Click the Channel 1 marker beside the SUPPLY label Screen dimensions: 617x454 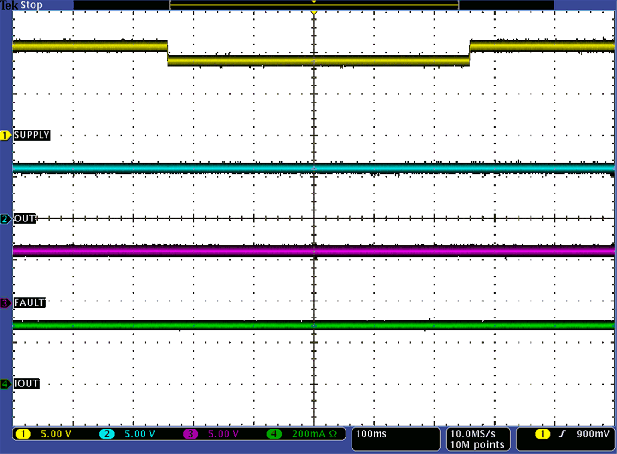(6, 136)
